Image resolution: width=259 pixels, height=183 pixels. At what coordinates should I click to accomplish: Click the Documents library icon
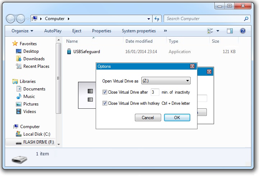(19, 89)
